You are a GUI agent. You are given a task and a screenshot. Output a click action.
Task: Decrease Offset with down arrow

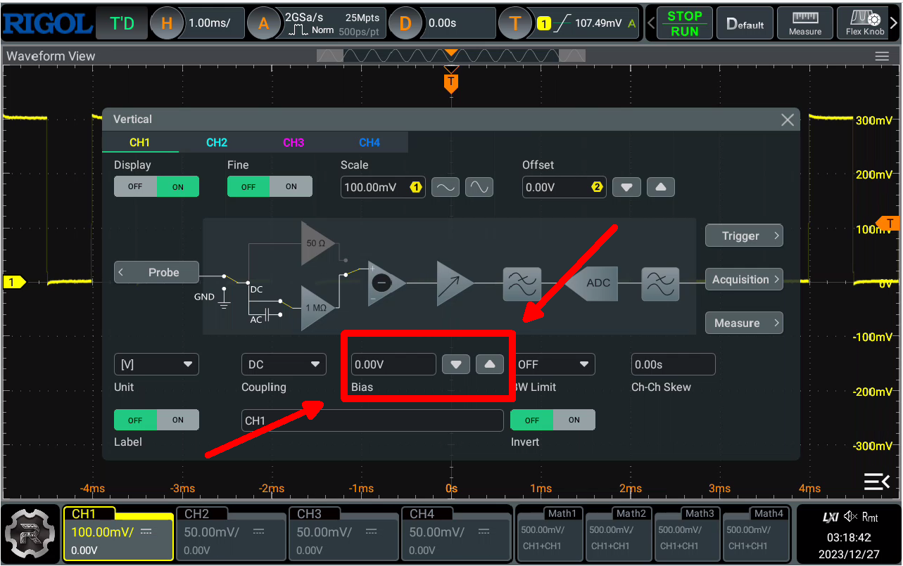click(626, 187)
